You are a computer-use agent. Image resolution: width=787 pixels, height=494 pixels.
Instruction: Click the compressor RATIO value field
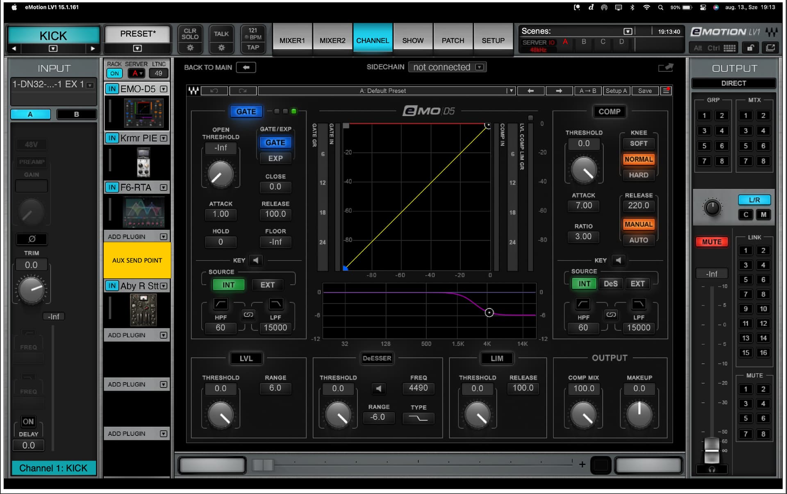point(583,236)
